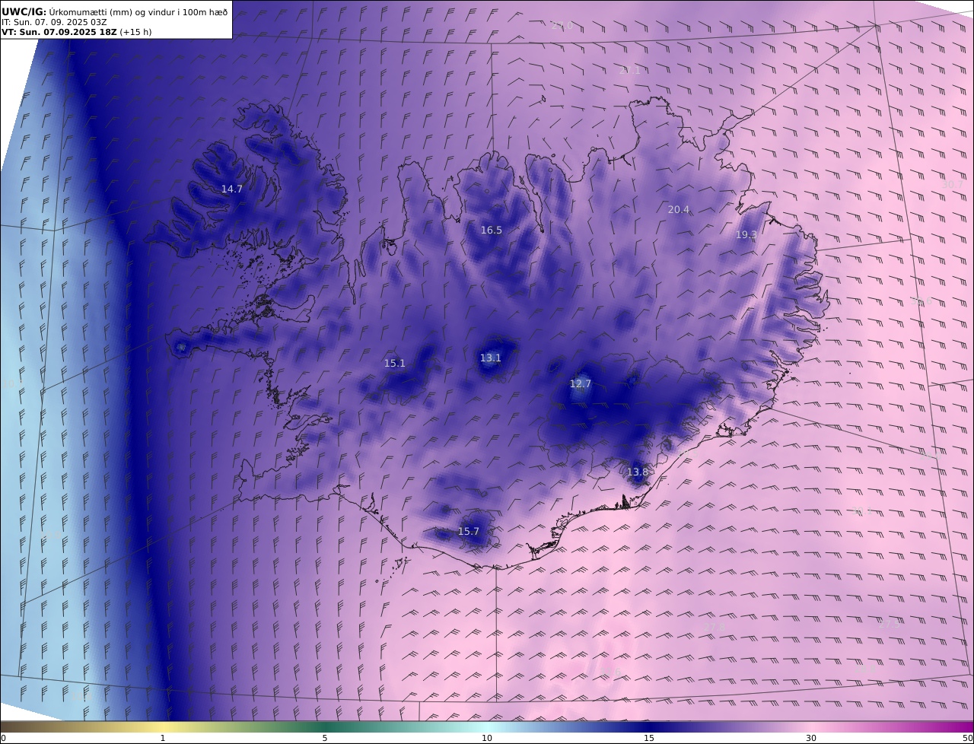Click the 5 tick on the color scale
The height and width of the screenshot is (744, 974).
tap(325, 738)
